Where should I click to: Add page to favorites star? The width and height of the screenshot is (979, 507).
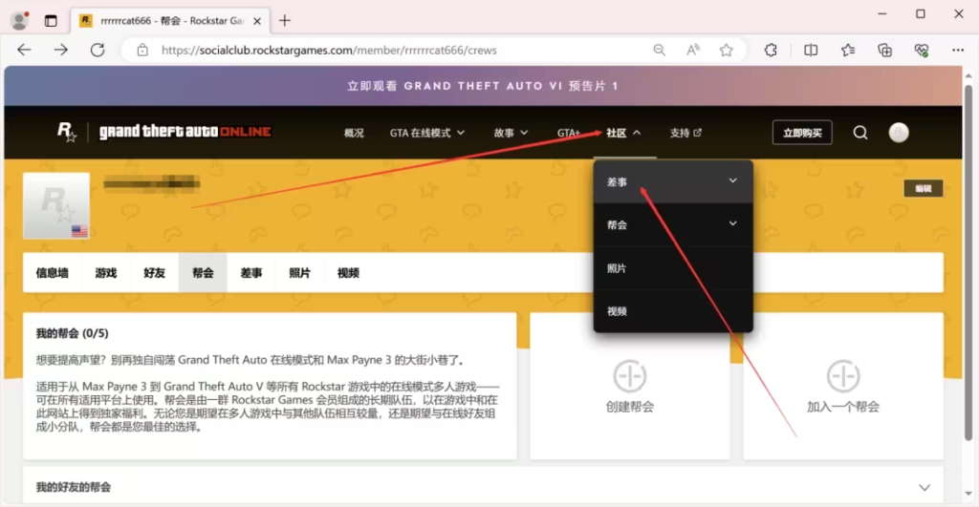[x=726, y=50]
